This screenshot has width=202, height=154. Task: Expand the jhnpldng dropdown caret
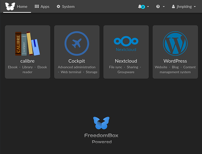[x=195, y=7]
